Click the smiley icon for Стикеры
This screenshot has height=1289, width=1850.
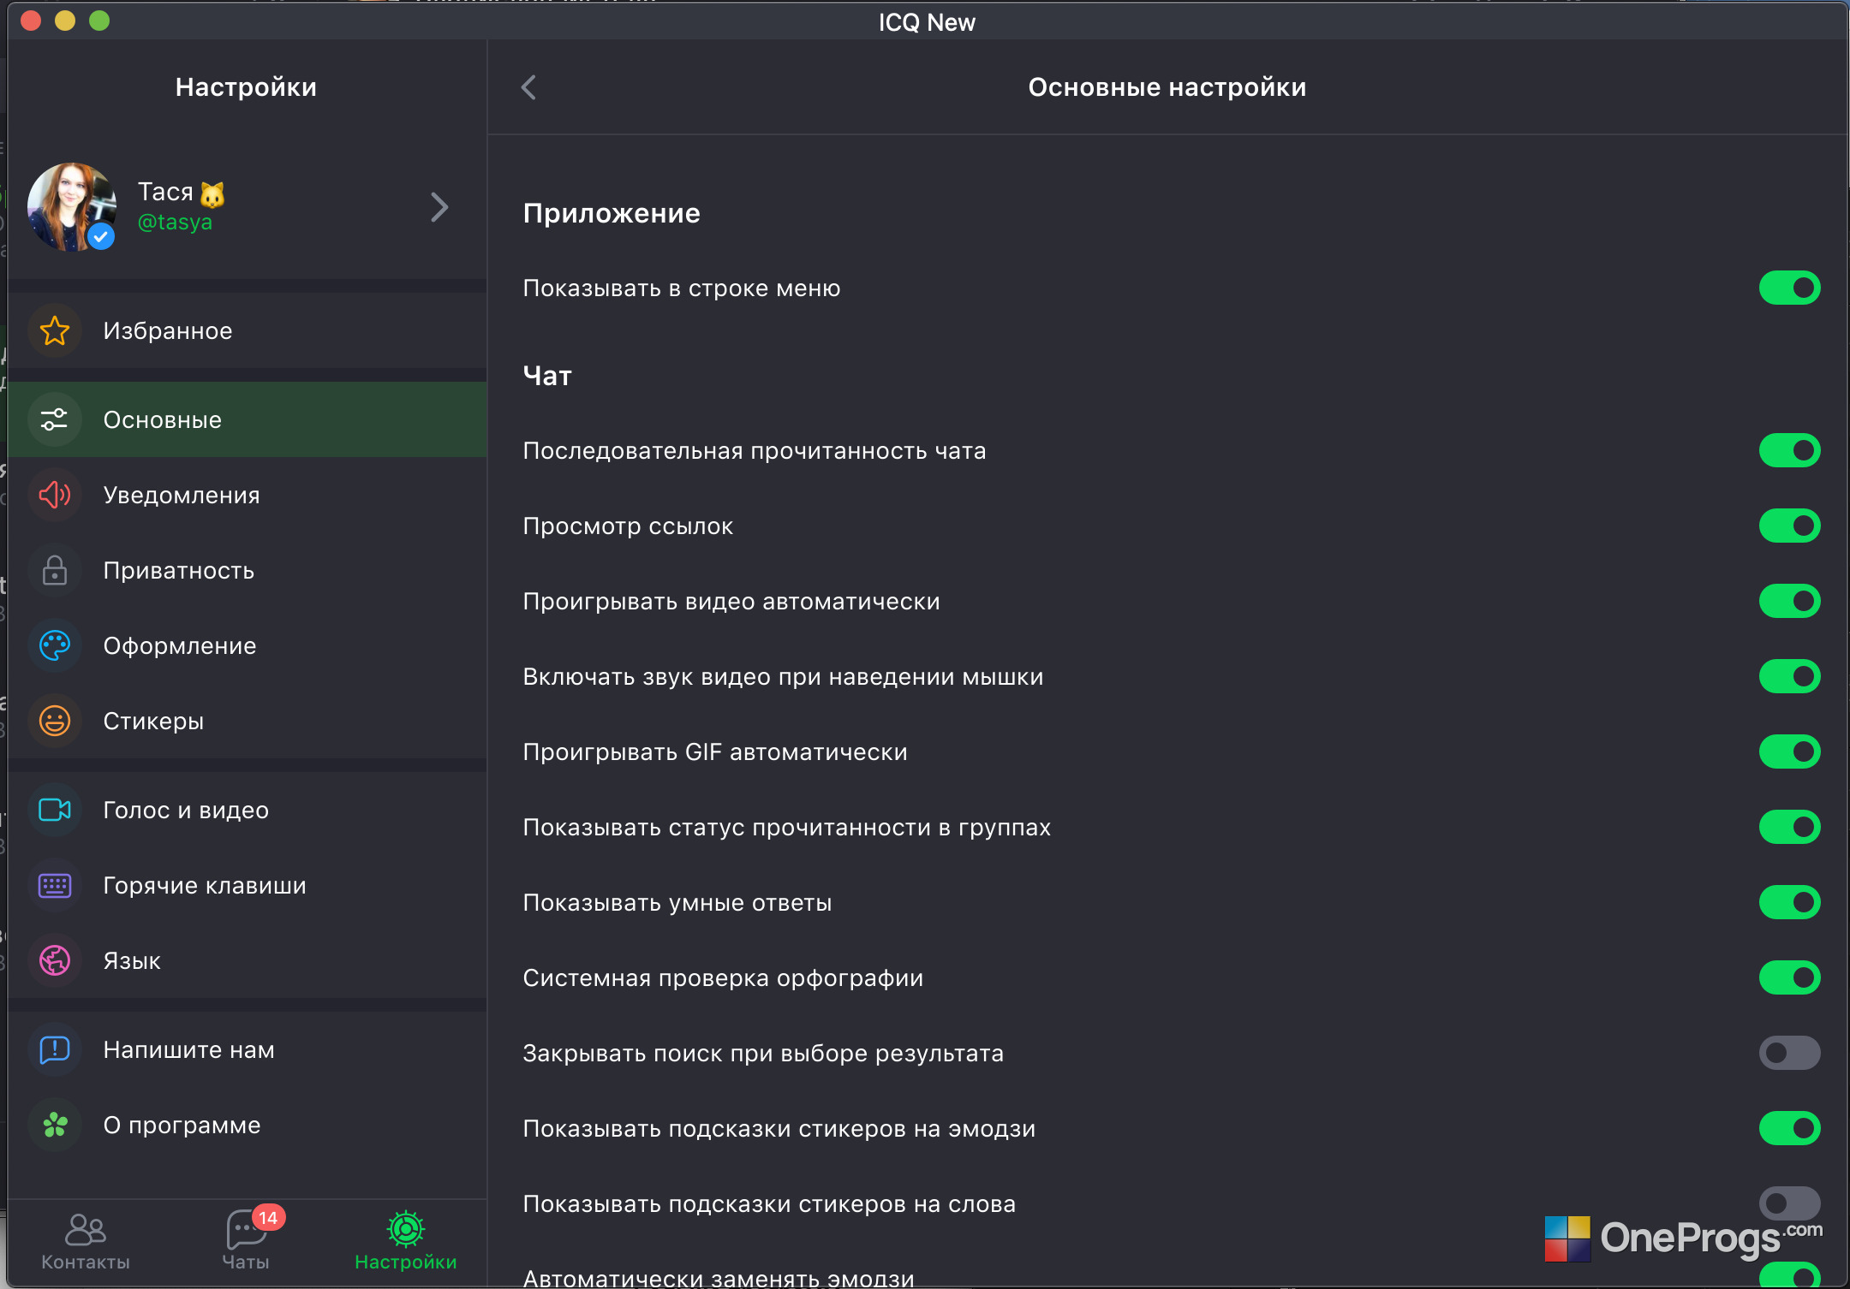[x=55, y=721]
